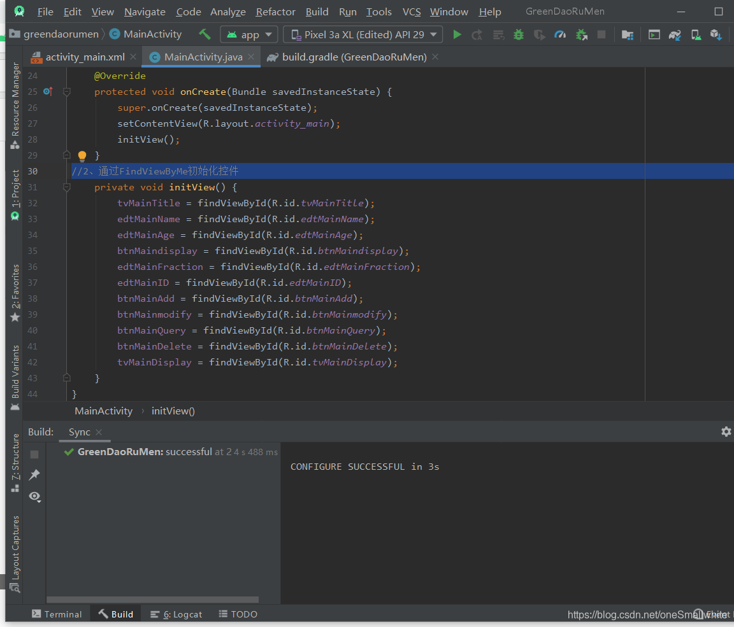The height and width of the screenshot is (627, 734).
Task: Toggle the Structure tool window
Action: tap(15, 463)
